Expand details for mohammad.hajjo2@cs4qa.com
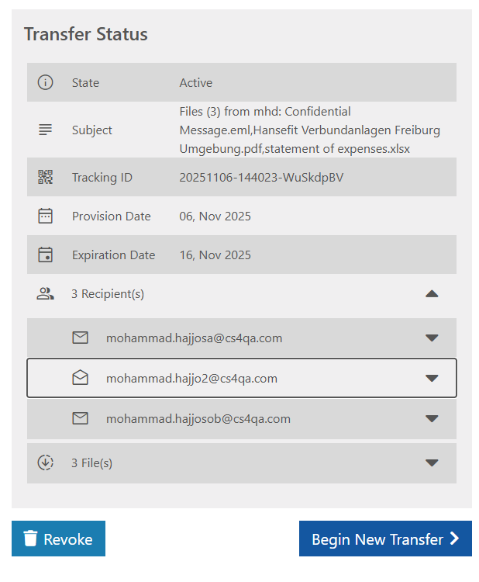This screenshot has width=479, height=582. [432, 378]
